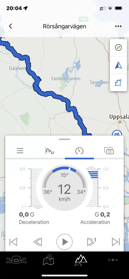Skip to the route start
This screenshot has height=279, width=129.
pos(13,242)
